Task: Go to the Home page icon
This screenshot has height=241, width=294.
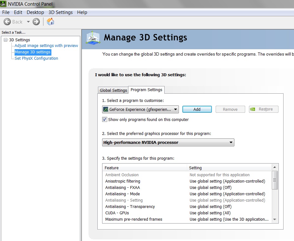Action: coord(50,22)
